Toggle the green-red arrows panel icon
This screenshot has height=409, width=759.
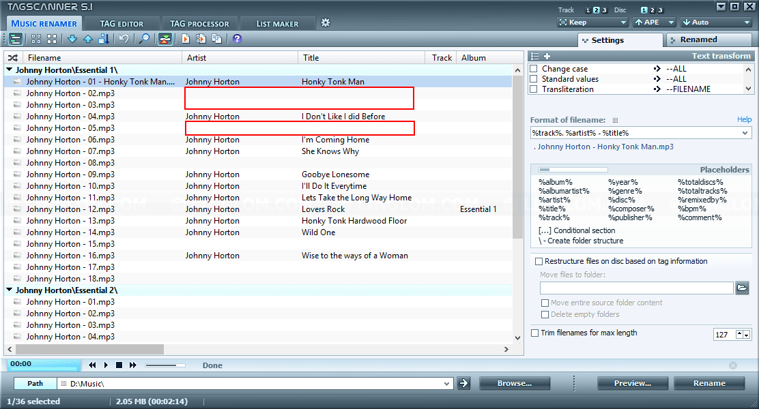point(165,39)
